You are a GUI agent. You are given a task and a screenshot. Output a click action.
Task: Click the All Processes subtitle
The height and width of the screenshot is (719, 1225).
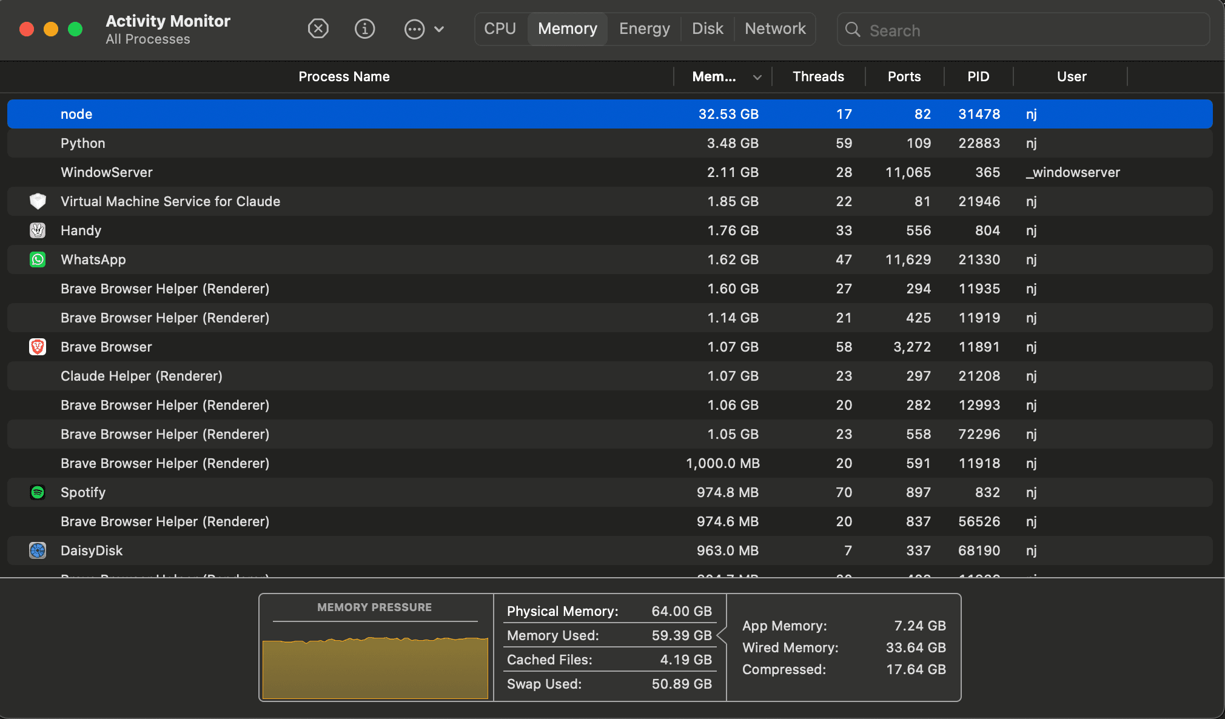coord(148,39)
